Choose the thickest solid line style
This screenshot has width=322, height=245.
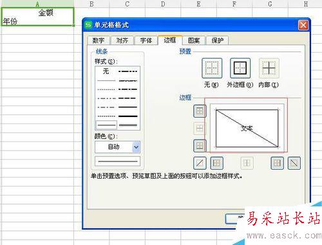[x=128, y=116]
